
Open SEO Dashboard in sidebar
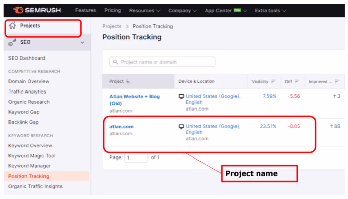(x=27, y=58)
